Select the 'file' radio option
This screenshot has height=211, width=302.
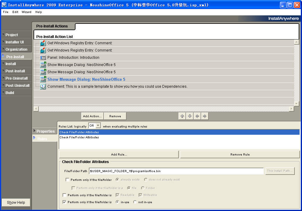point(129,188)
